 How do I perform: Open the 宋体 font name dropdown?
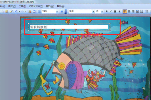tap(93, 12)
